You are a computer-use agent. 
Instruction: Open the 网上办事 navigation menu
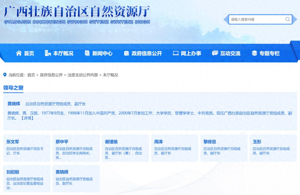point(191,53)
